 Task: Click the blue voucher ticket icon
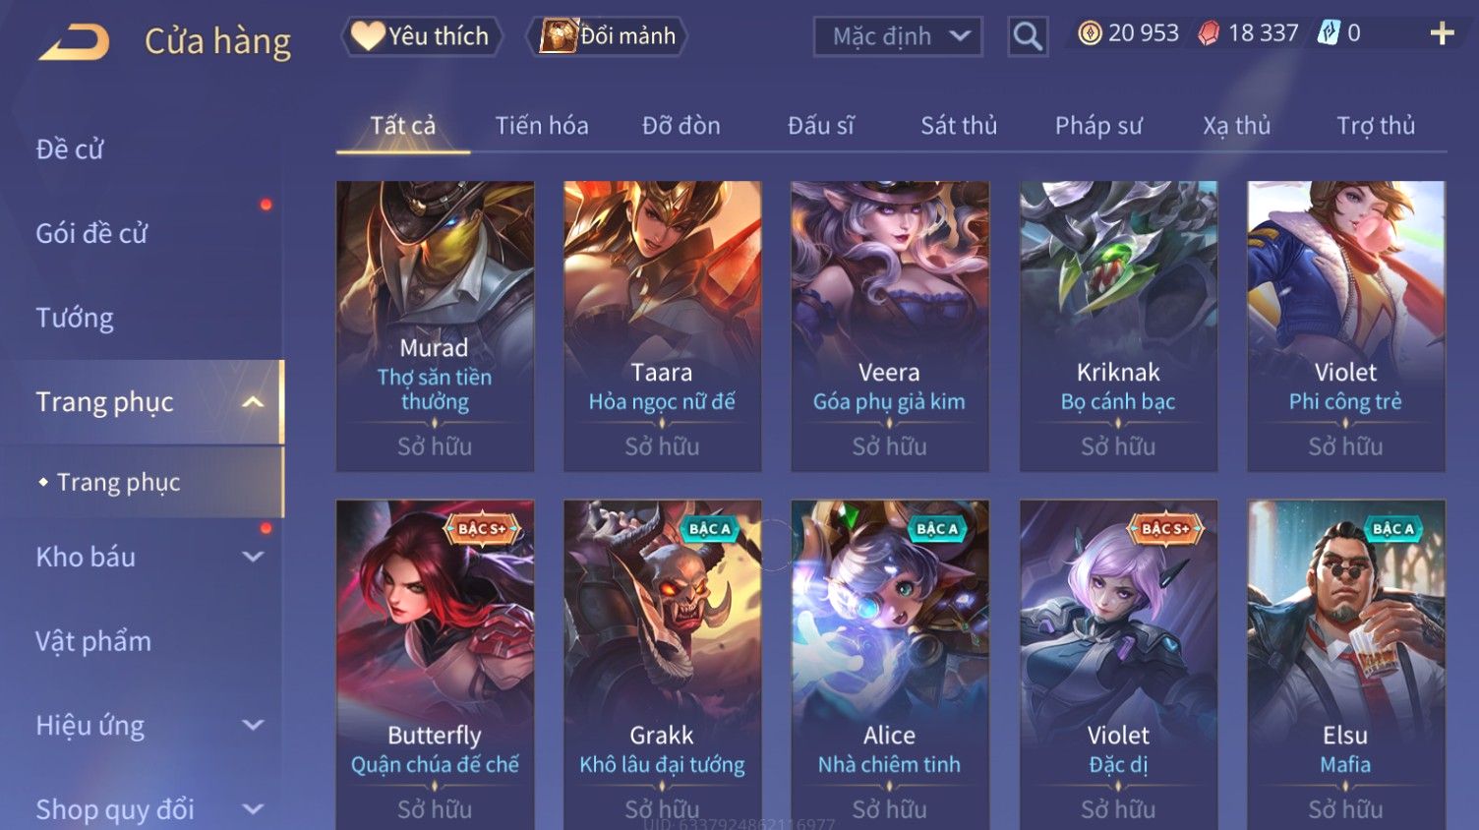point(1329,33)
